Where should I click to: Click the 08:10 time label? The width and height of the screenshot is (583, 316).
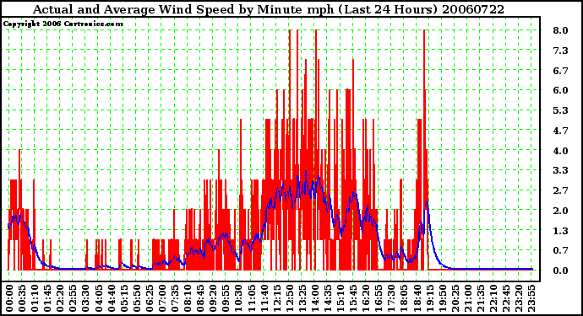point(188,298)
